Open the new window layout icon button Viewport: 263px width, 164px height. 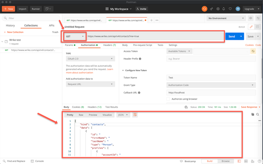tap(48, 9)
